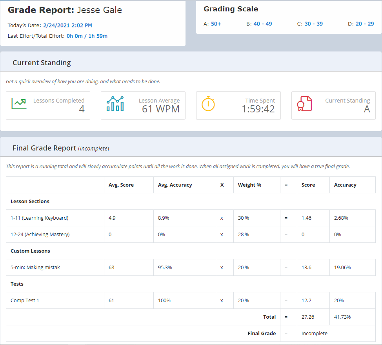Click the A: 50+ grading scale value

216,24
